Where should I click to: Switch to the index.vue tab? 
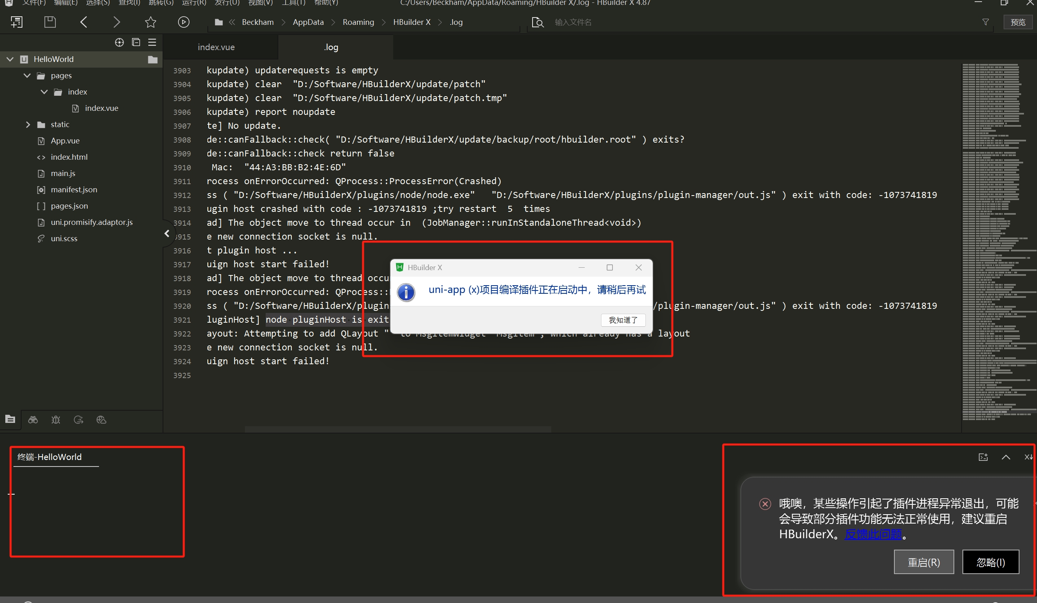pyautogui.click(x=216, y=47)
